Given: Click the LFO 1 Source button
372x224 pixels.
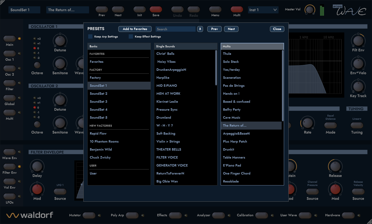Looking at the screenshot, I should pyautogui.click(x=60, y=192).
